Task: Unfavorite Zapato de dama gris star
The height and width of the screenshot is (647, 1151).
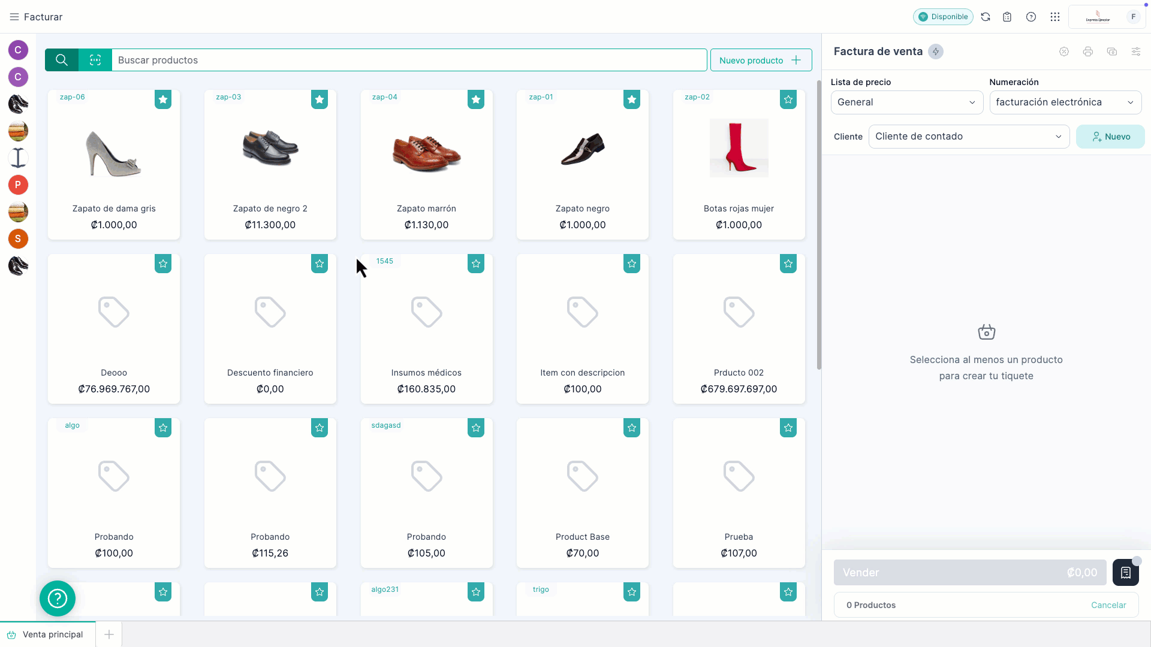Action: click(x=163, y=99)
